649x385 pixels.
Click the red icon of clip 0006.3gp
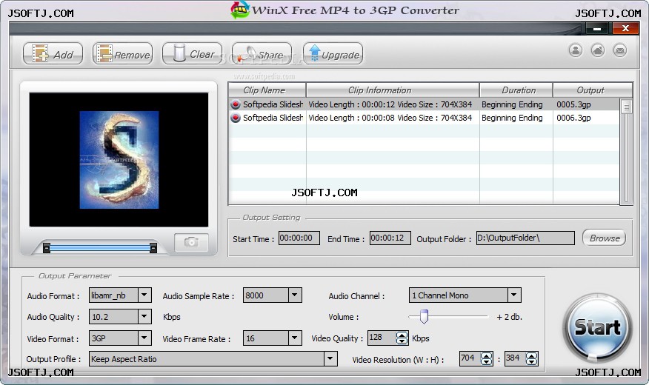click(x=235, y=118)
